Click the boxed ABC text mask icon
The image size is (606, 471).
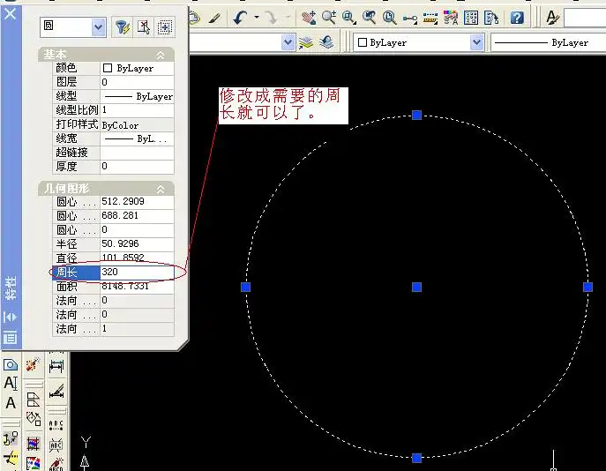(56, 445)
